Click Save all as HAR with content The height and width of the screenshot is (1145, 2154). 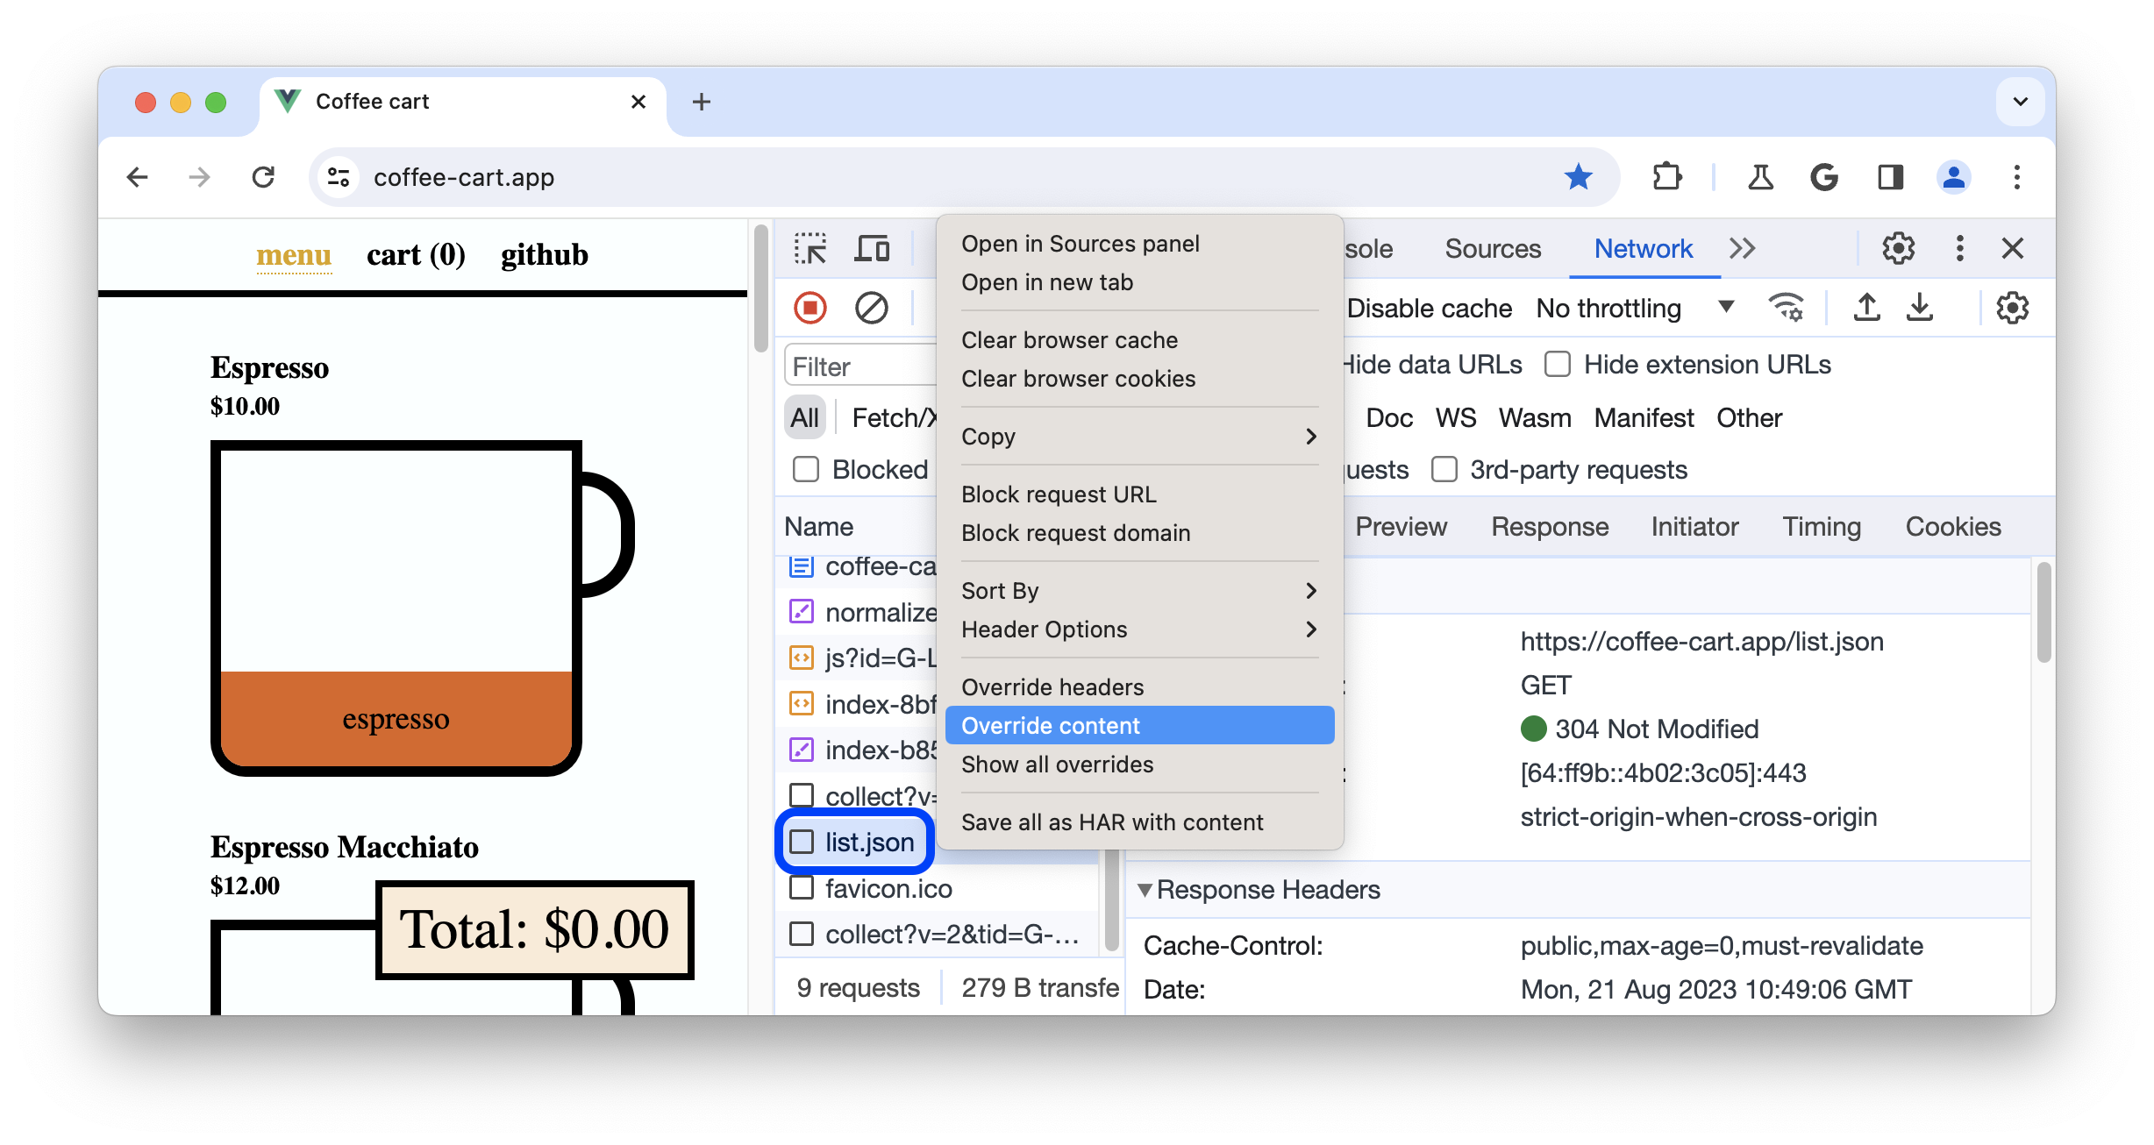[x=1111, y=821]
